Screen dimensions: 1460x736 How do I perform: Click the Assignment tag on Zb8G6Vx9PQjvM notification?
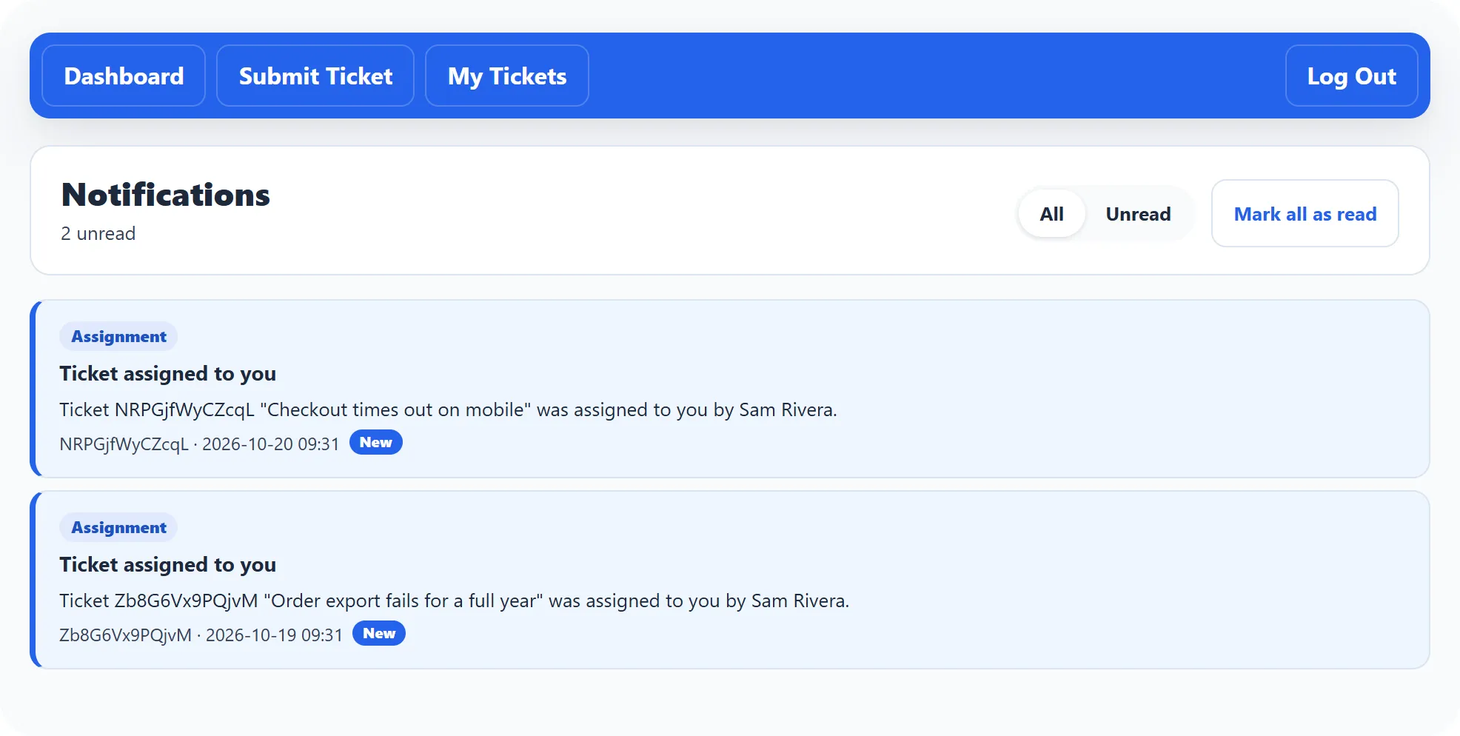[118, 527]
